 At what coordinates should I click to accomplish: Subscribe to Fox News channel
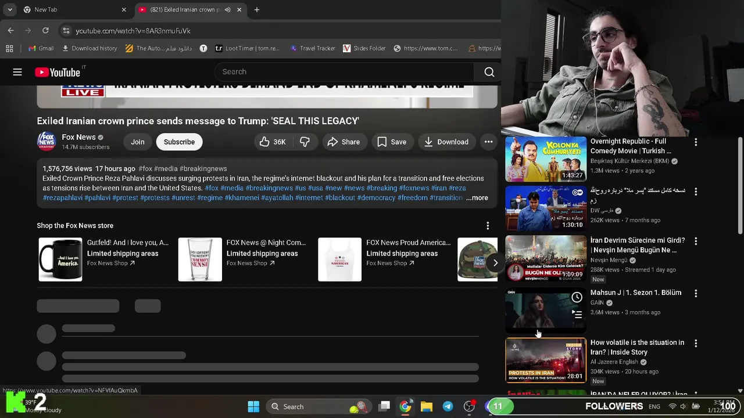179,142
